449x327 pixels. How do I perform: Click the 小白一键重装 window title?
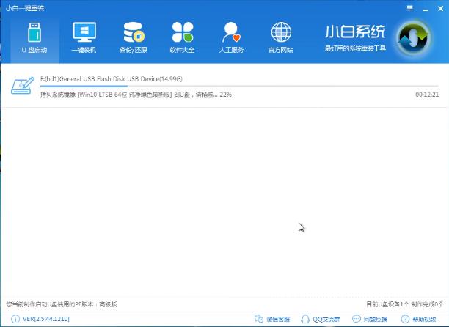coord(25,8)
